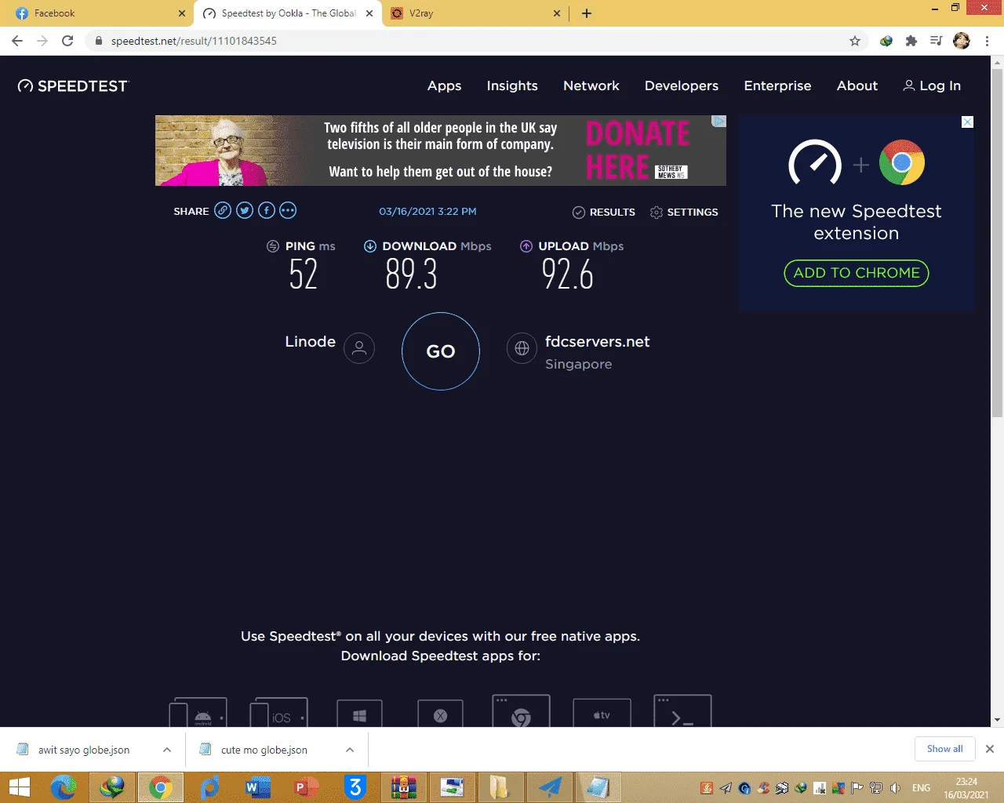The height and width of the screenshot is (803, 1004).
Task: Open the Developers menu
Action: (x=682, y=85)
